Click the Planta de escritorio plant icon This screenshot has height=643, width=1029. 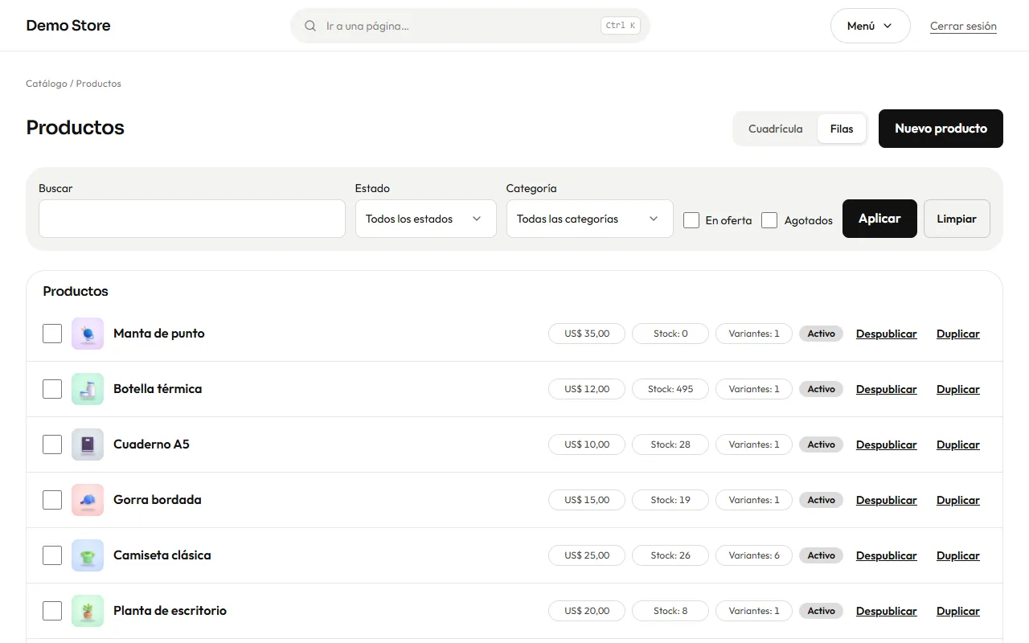tap(88, 611)
